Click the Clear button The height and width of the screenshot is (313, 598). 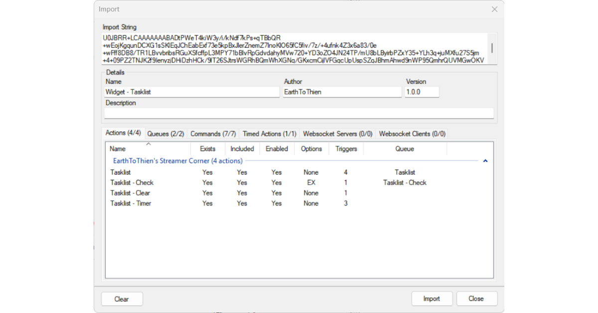coord(122,299)
